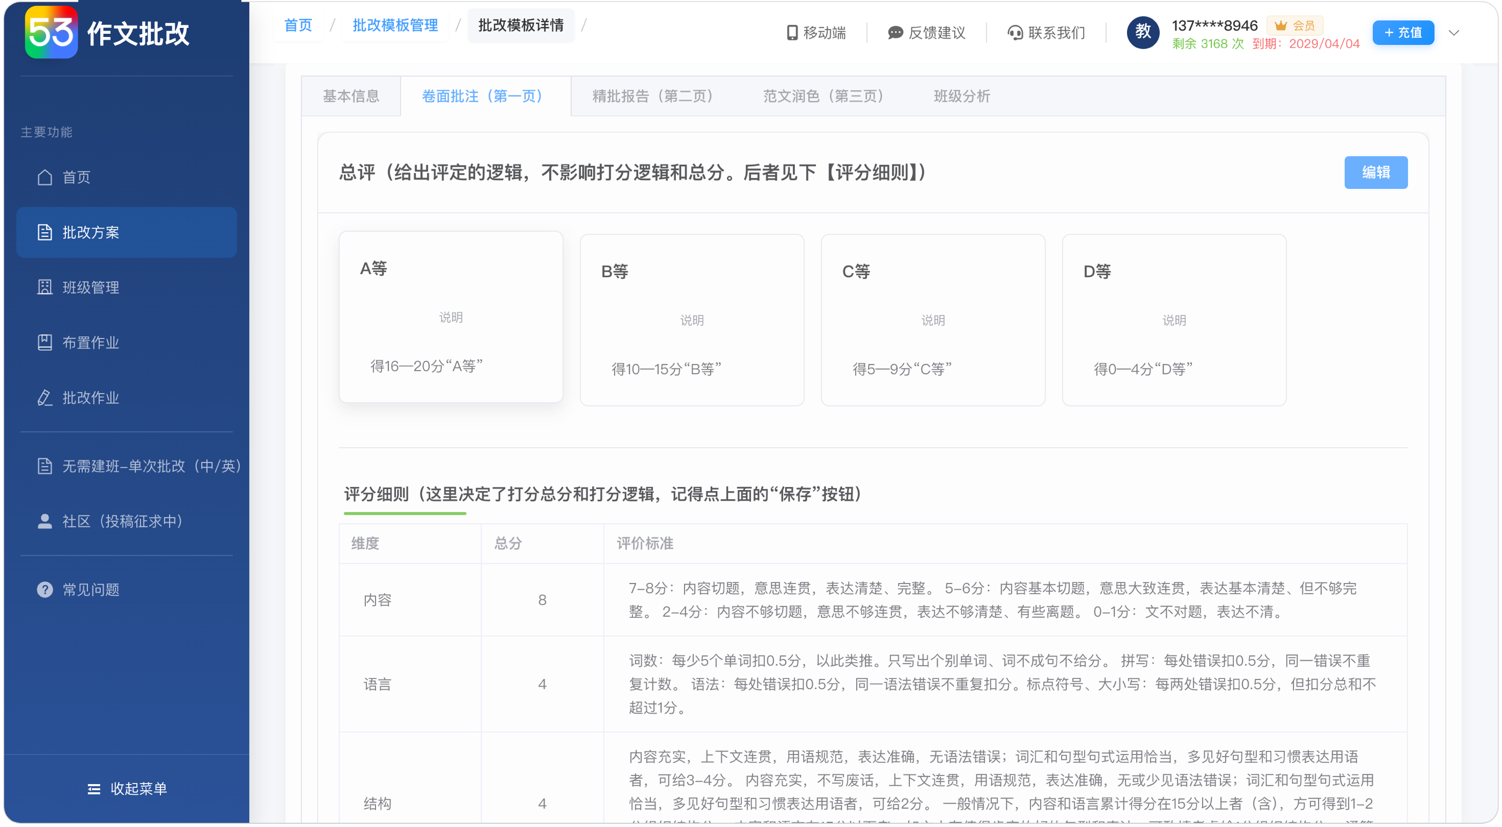Screen dimensions: 1502x827
Task: Click the 教 user avatar
Action: [1143, 32]
